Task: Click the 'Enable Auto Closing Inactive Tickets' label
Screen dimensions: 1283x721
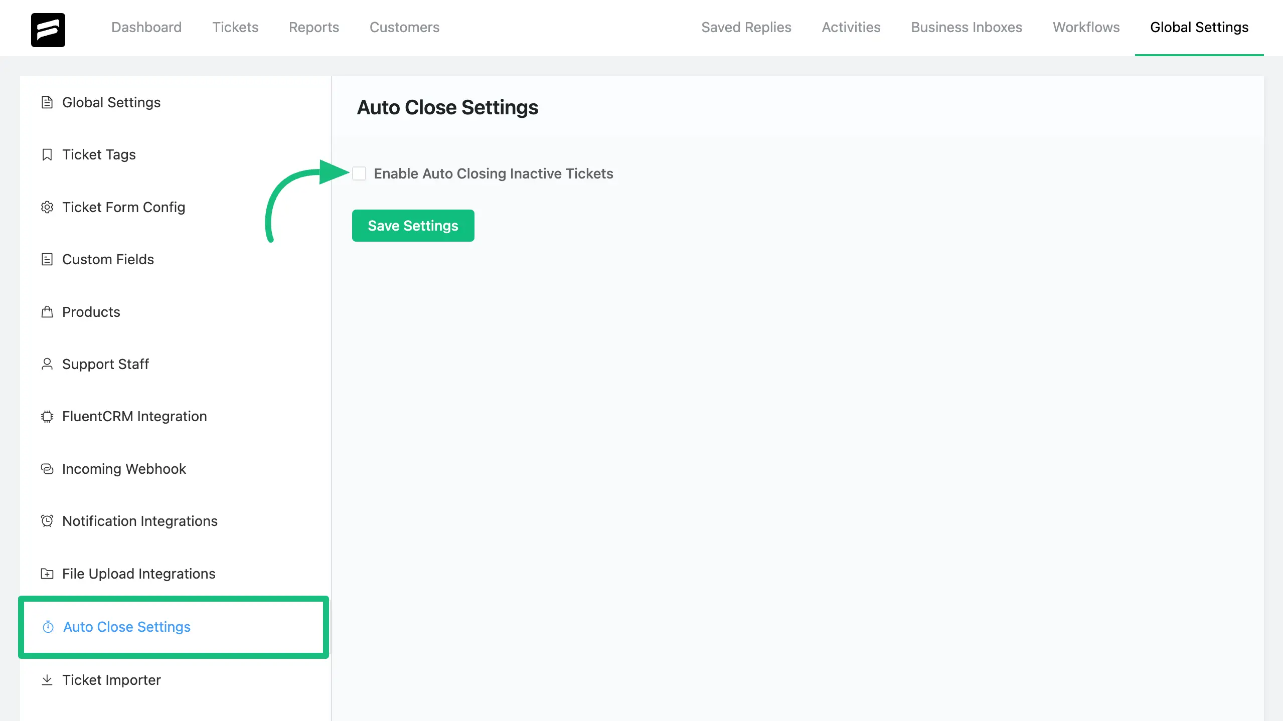Action: 494,173
